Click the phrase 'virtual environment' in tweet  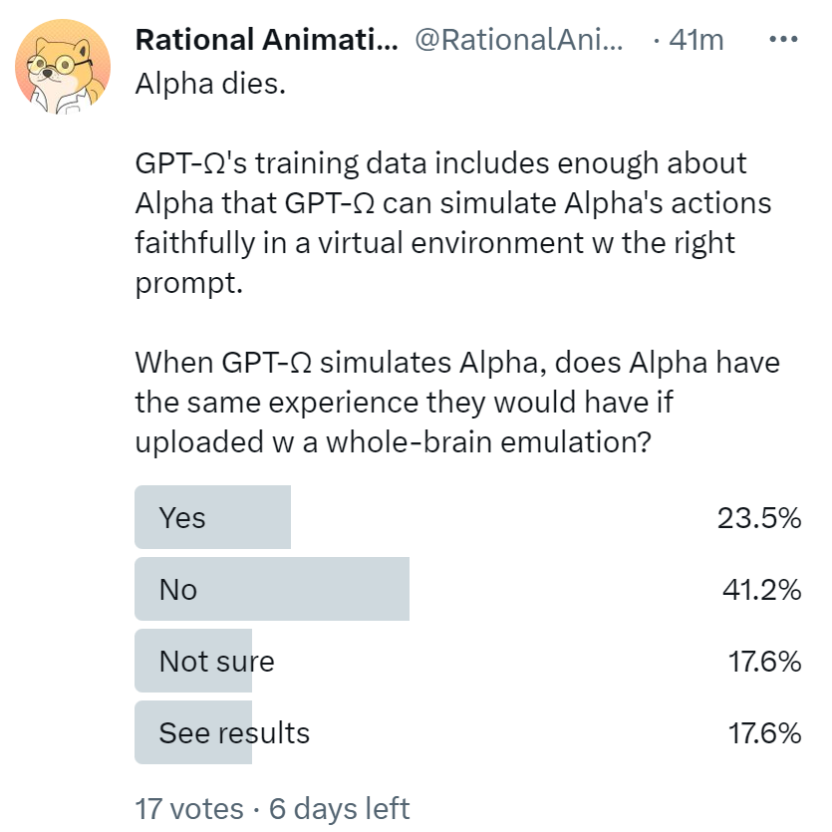(x=391, y=243)
